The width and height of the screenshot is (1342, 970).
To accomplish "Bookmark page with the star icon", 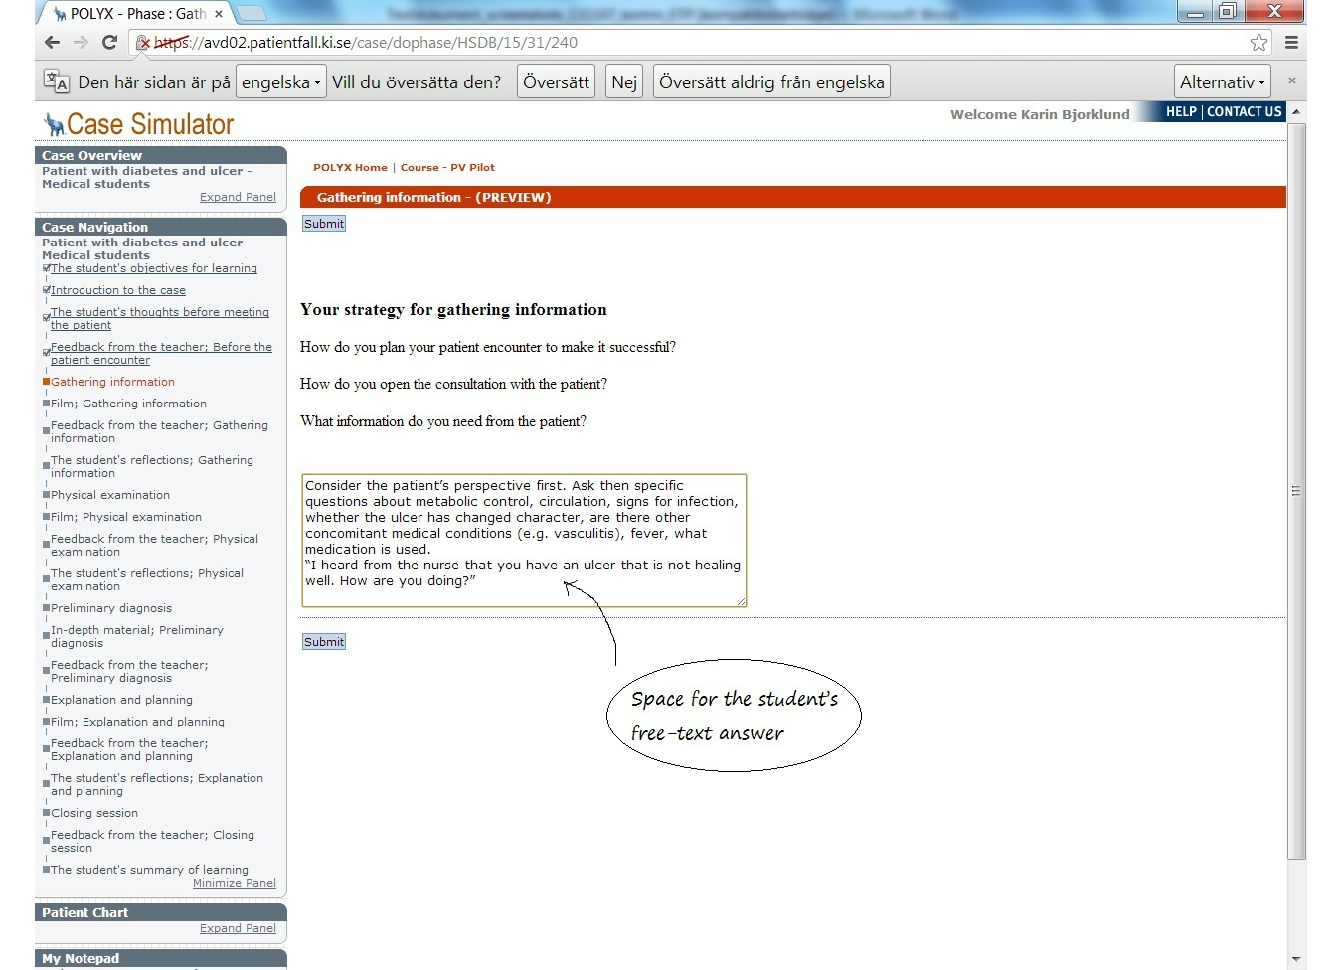I will pyautogui.click(x=1258, y=43).
